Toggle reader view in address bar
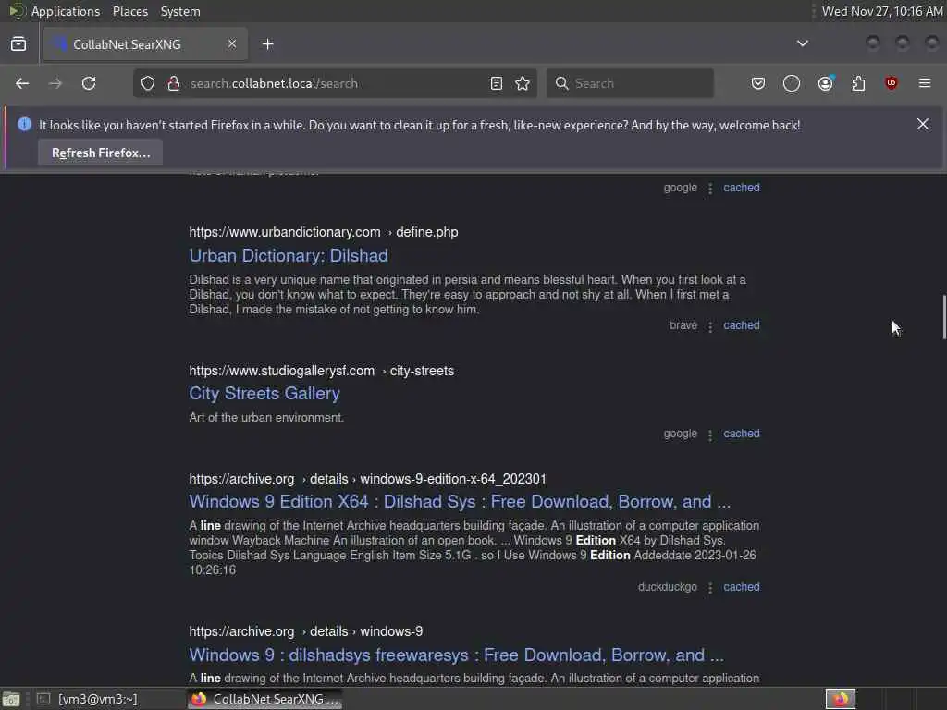This screenshot has height=710, width=947. pos(497,83)
